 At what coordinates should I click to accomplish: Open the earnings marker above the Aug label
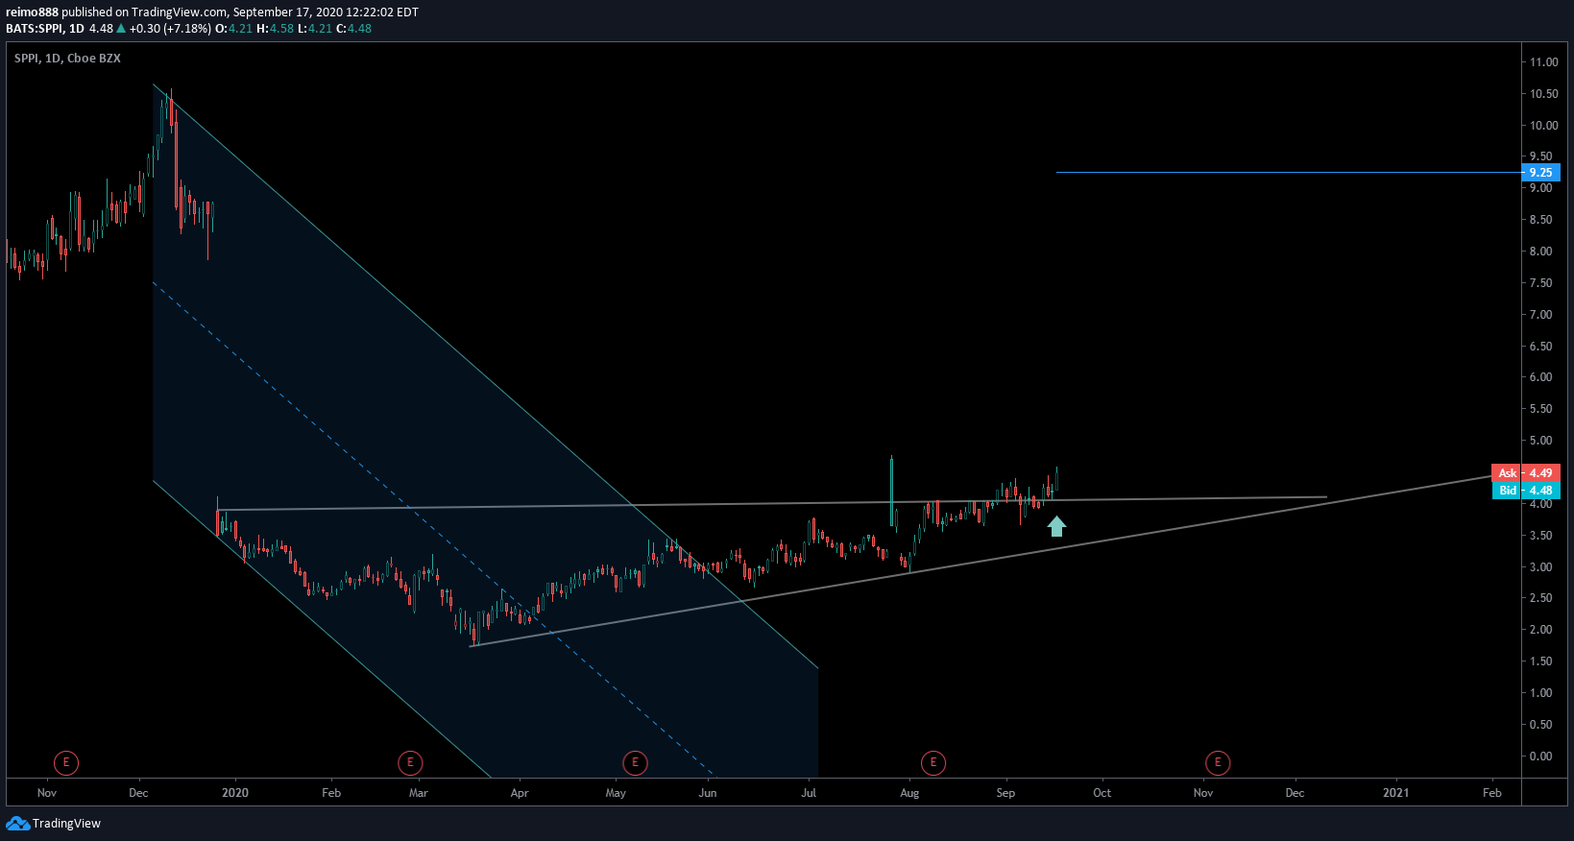(933, 763)
